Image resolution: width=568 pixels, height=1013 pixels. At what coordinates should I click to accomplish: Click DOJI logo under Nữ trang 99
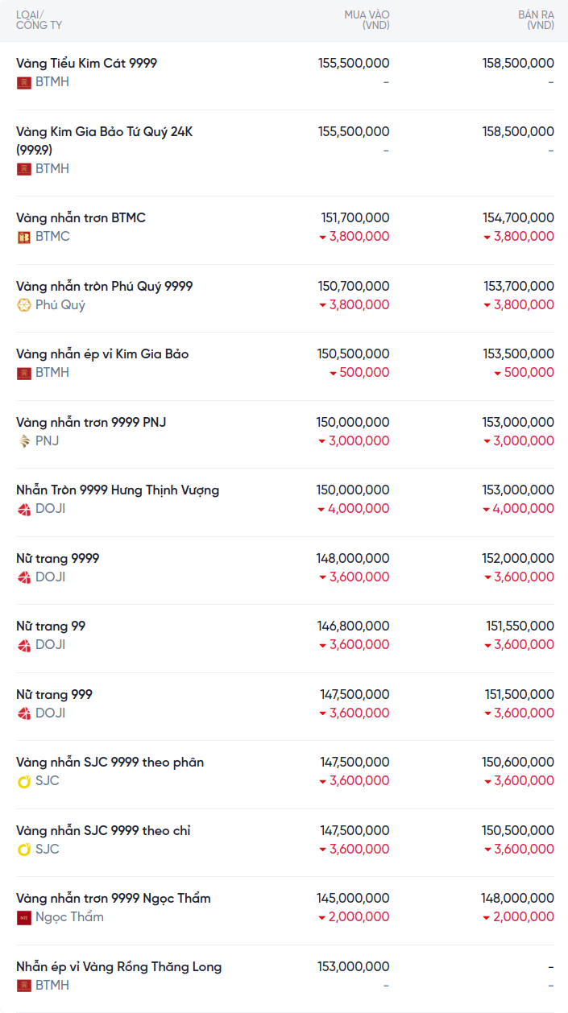[x=24, y=645]
